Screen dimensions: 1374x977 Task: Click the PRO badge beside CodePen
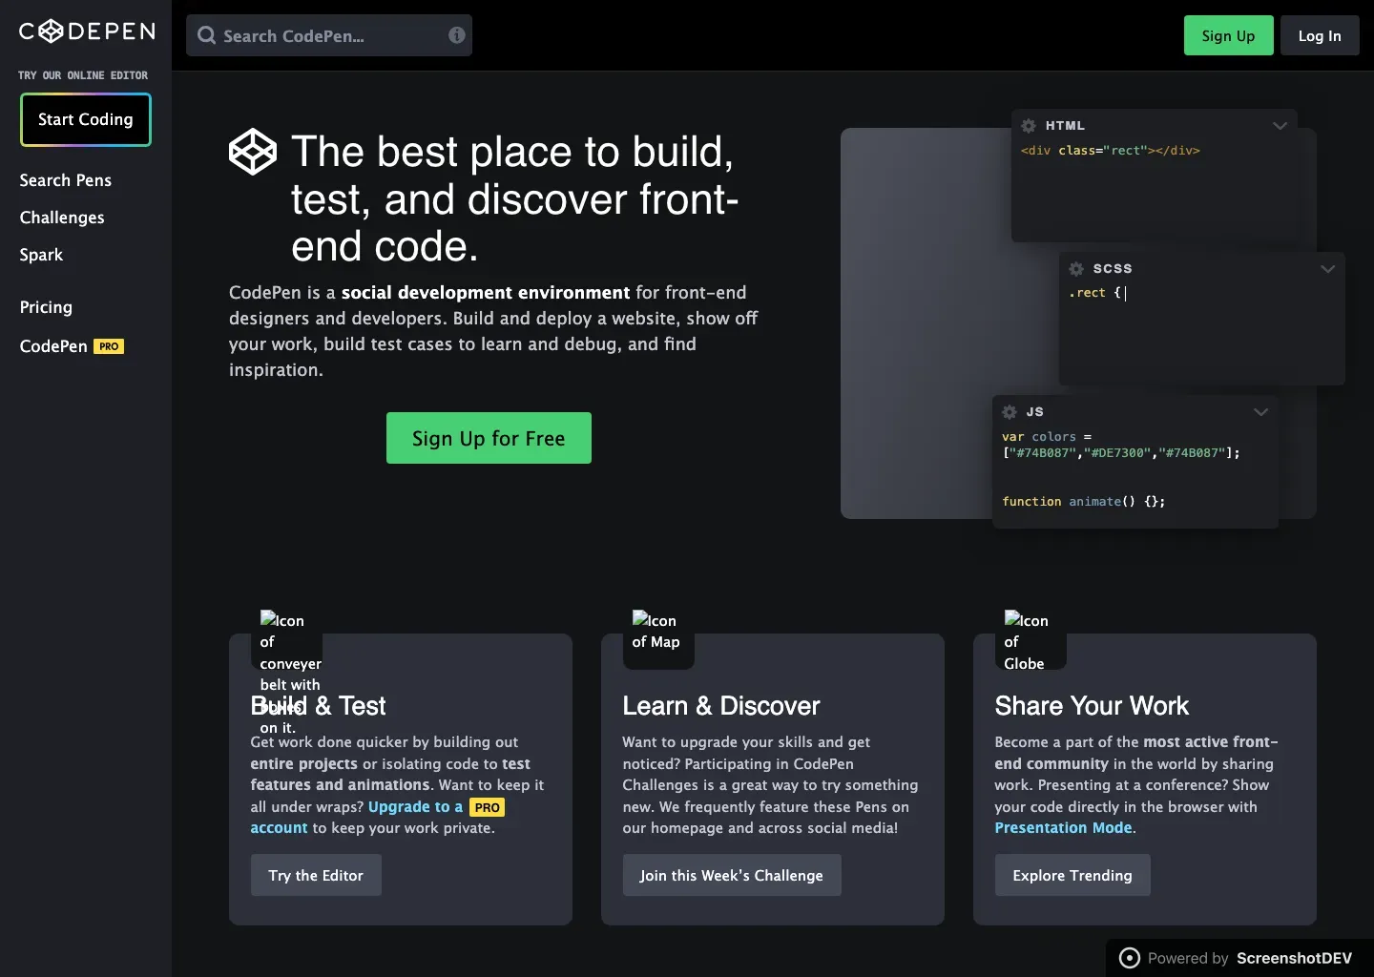pos(109,346)
